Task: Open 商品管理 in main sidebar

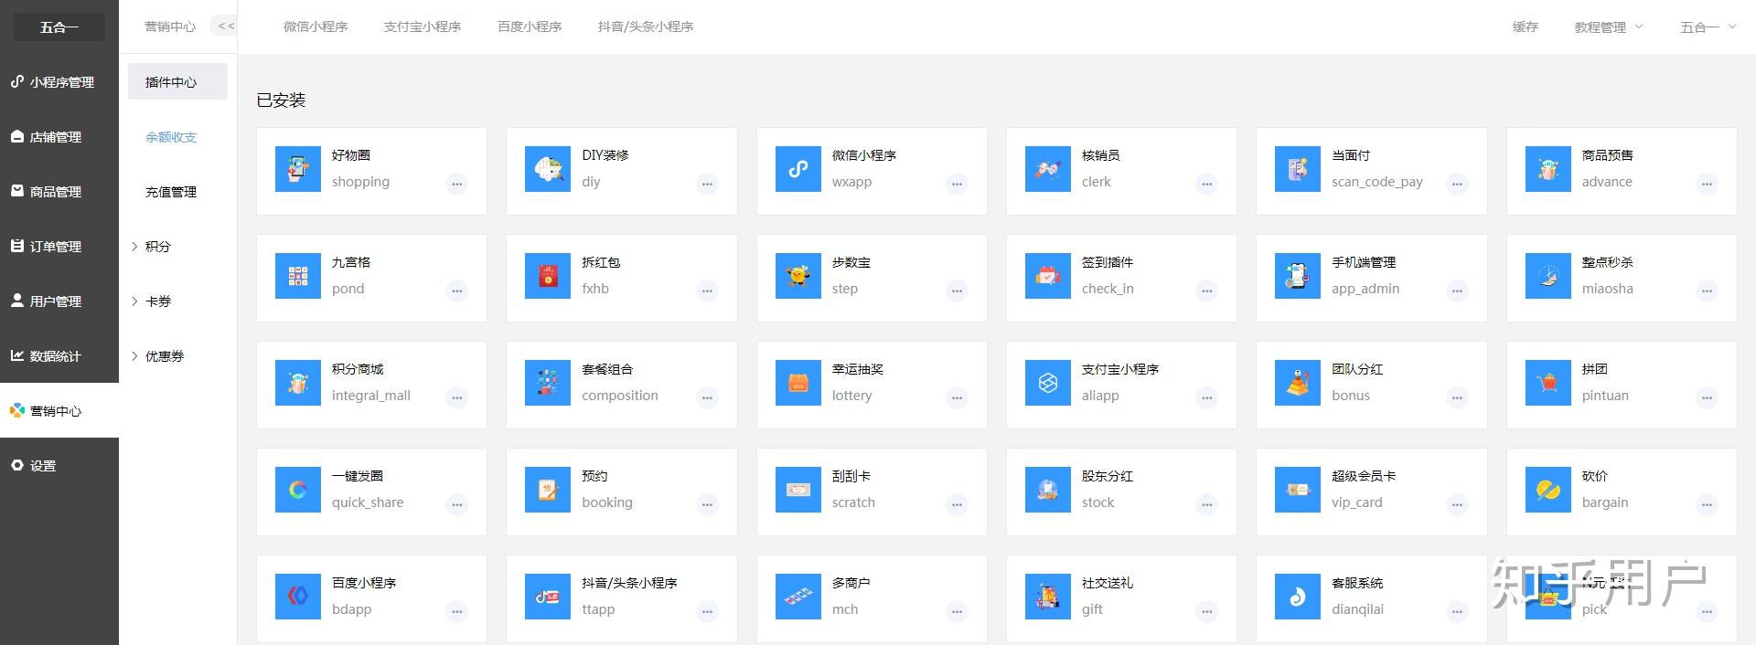Action: 59,192
